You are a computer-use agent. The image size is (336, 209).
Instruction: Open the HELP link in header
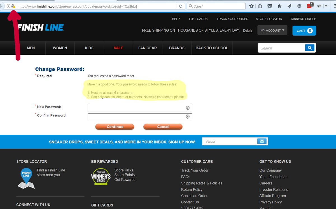coord(176,19)
